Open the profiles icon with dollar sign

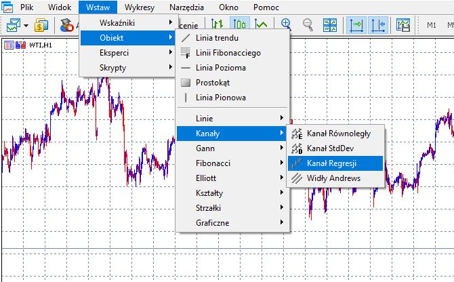tap(41, 25)
